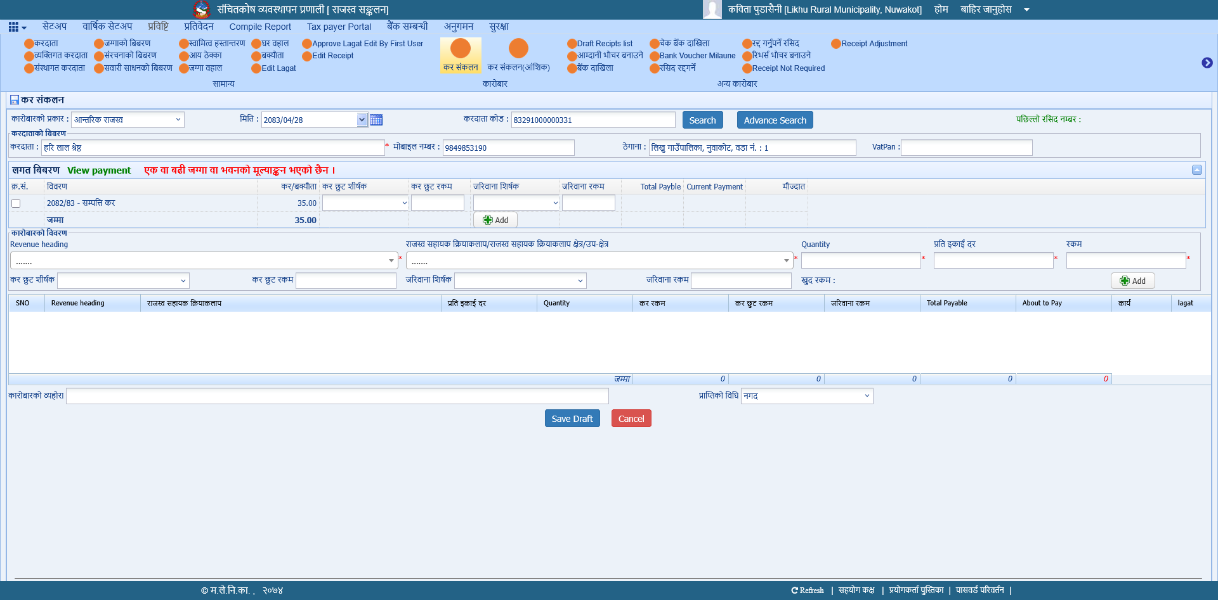Viewport: 1218px width, 600px height.
Task: Click the कारोबारको व्यहोरा input field
Action: coord(337,396)
